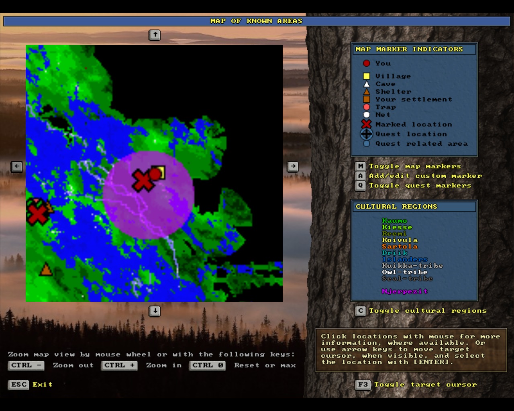Add a custom marker with the A button
This screenshot has width=514, height=411.
click(x=360, y=176)
